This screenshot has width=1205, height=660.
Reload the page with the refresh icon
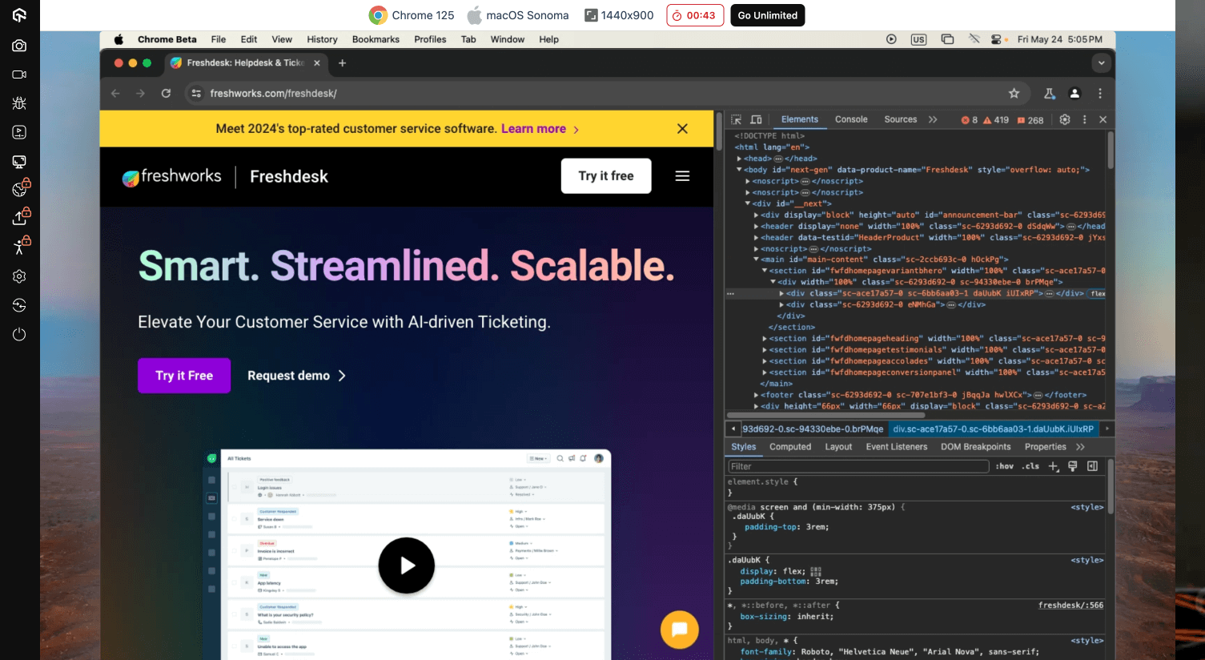coord(166,94)
